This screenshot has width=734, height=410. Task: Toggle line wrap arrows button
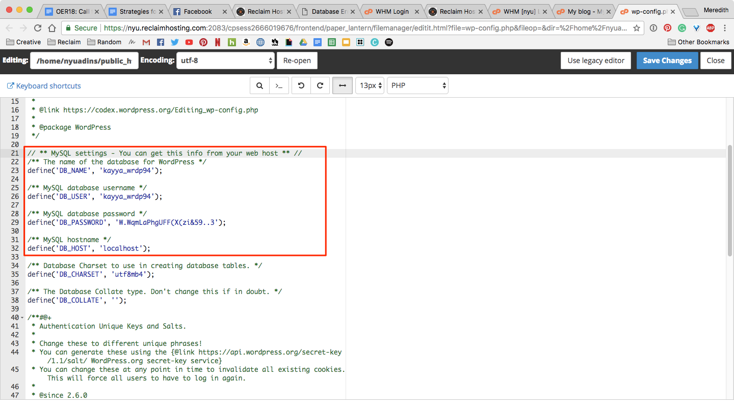(x=343, y=86)
